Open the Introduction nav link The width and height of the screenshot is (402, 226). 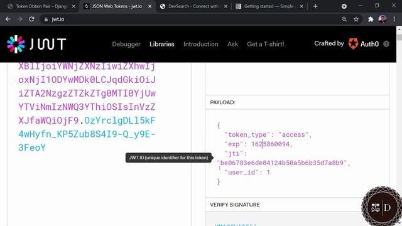pos(201,44)
